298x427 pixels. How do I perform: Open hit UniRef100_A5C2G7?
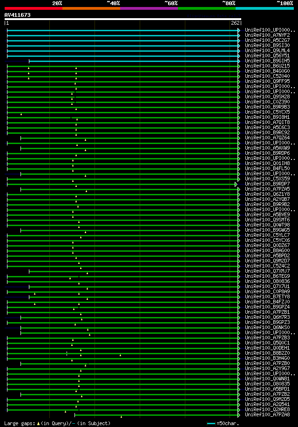(267, 40)
